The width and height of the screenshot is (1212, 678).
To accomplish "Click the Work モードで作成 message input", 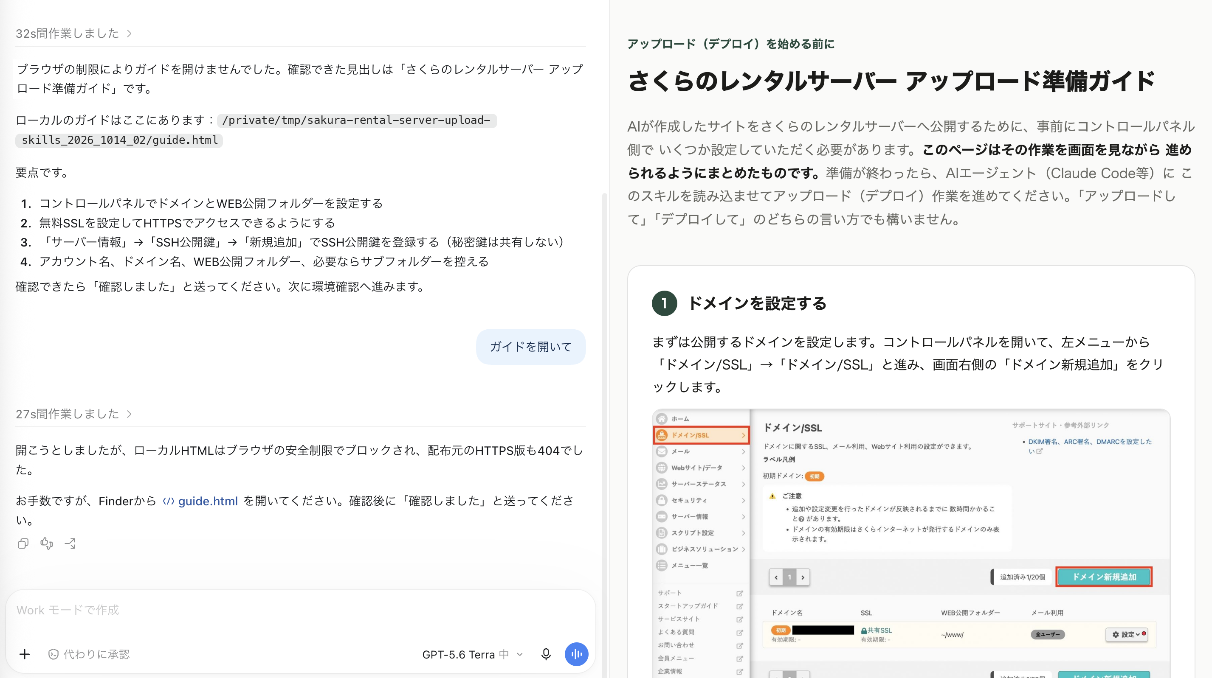I will pos(300,610).
